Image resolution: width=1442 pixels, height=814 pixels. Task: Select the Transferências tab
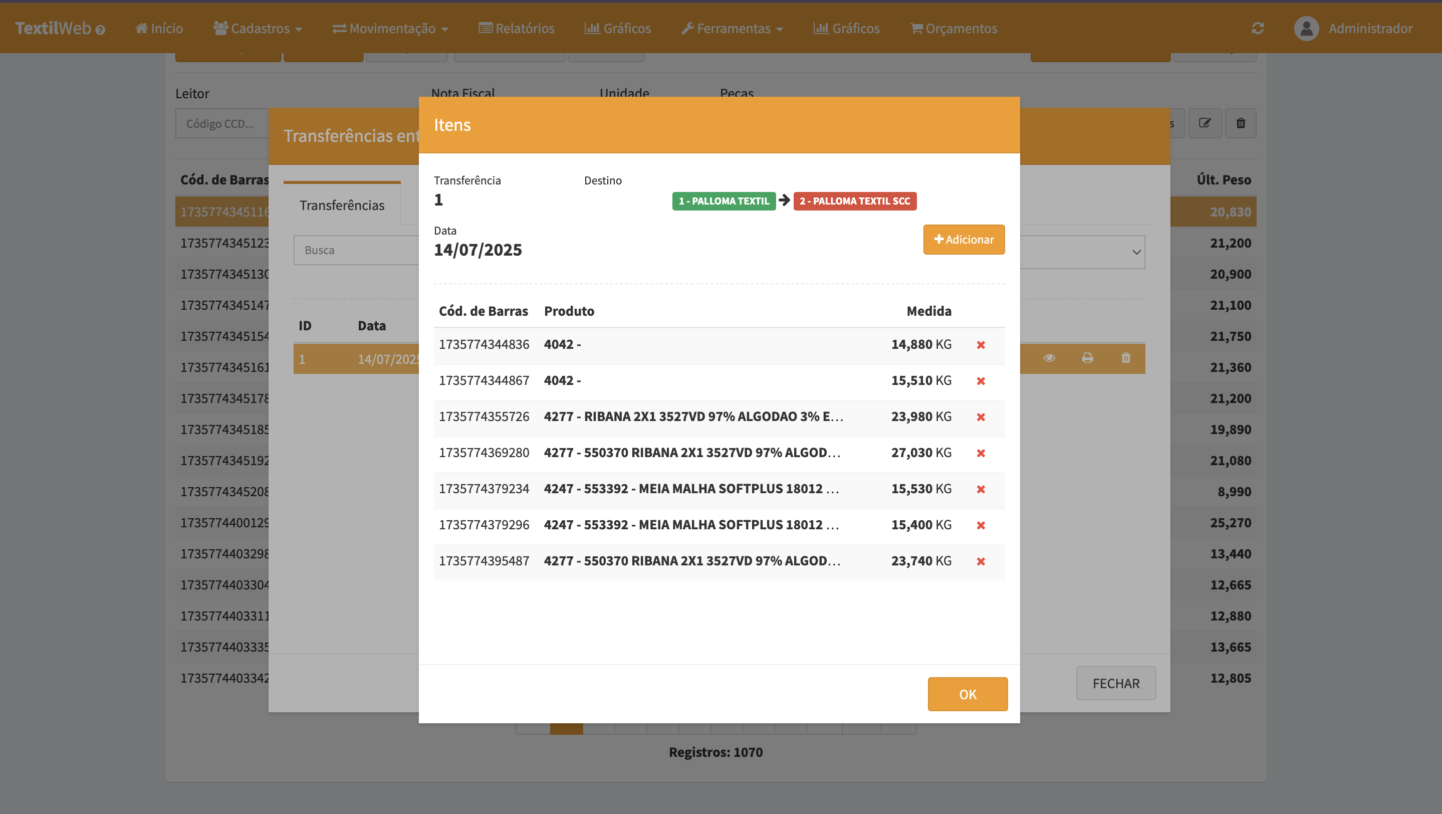point(342,205)
